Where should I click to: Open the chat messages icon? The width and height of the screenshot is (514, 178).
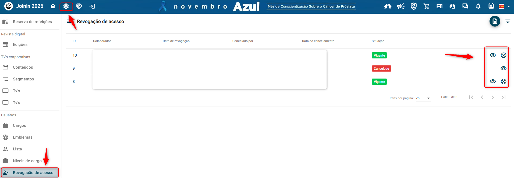(465, 6)
